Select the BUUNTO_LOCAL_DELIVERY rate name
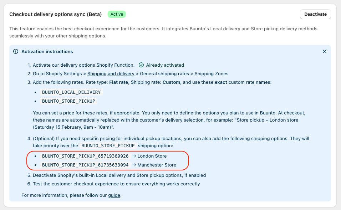 tap(71, 92)
